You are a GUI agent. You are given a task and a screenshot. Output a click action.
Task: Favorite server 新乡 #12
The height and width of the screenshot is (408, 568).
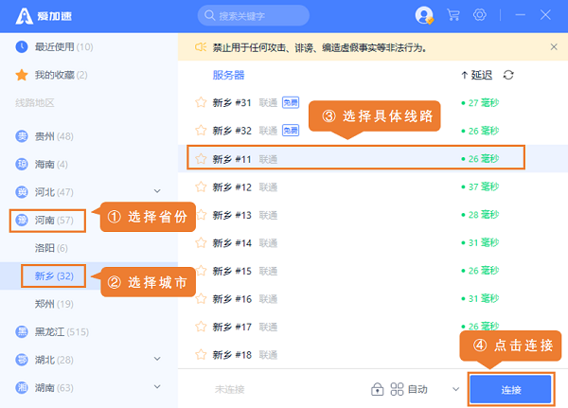201,187
